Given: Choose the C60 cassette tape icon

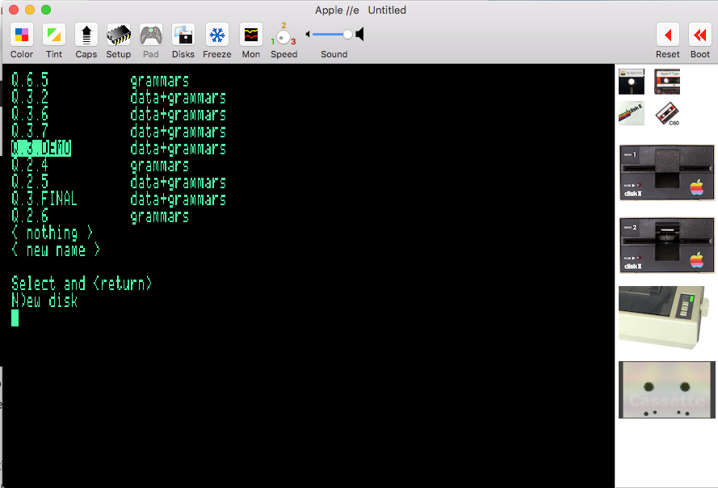Looking at the screenshot, I should pos(667,113).
